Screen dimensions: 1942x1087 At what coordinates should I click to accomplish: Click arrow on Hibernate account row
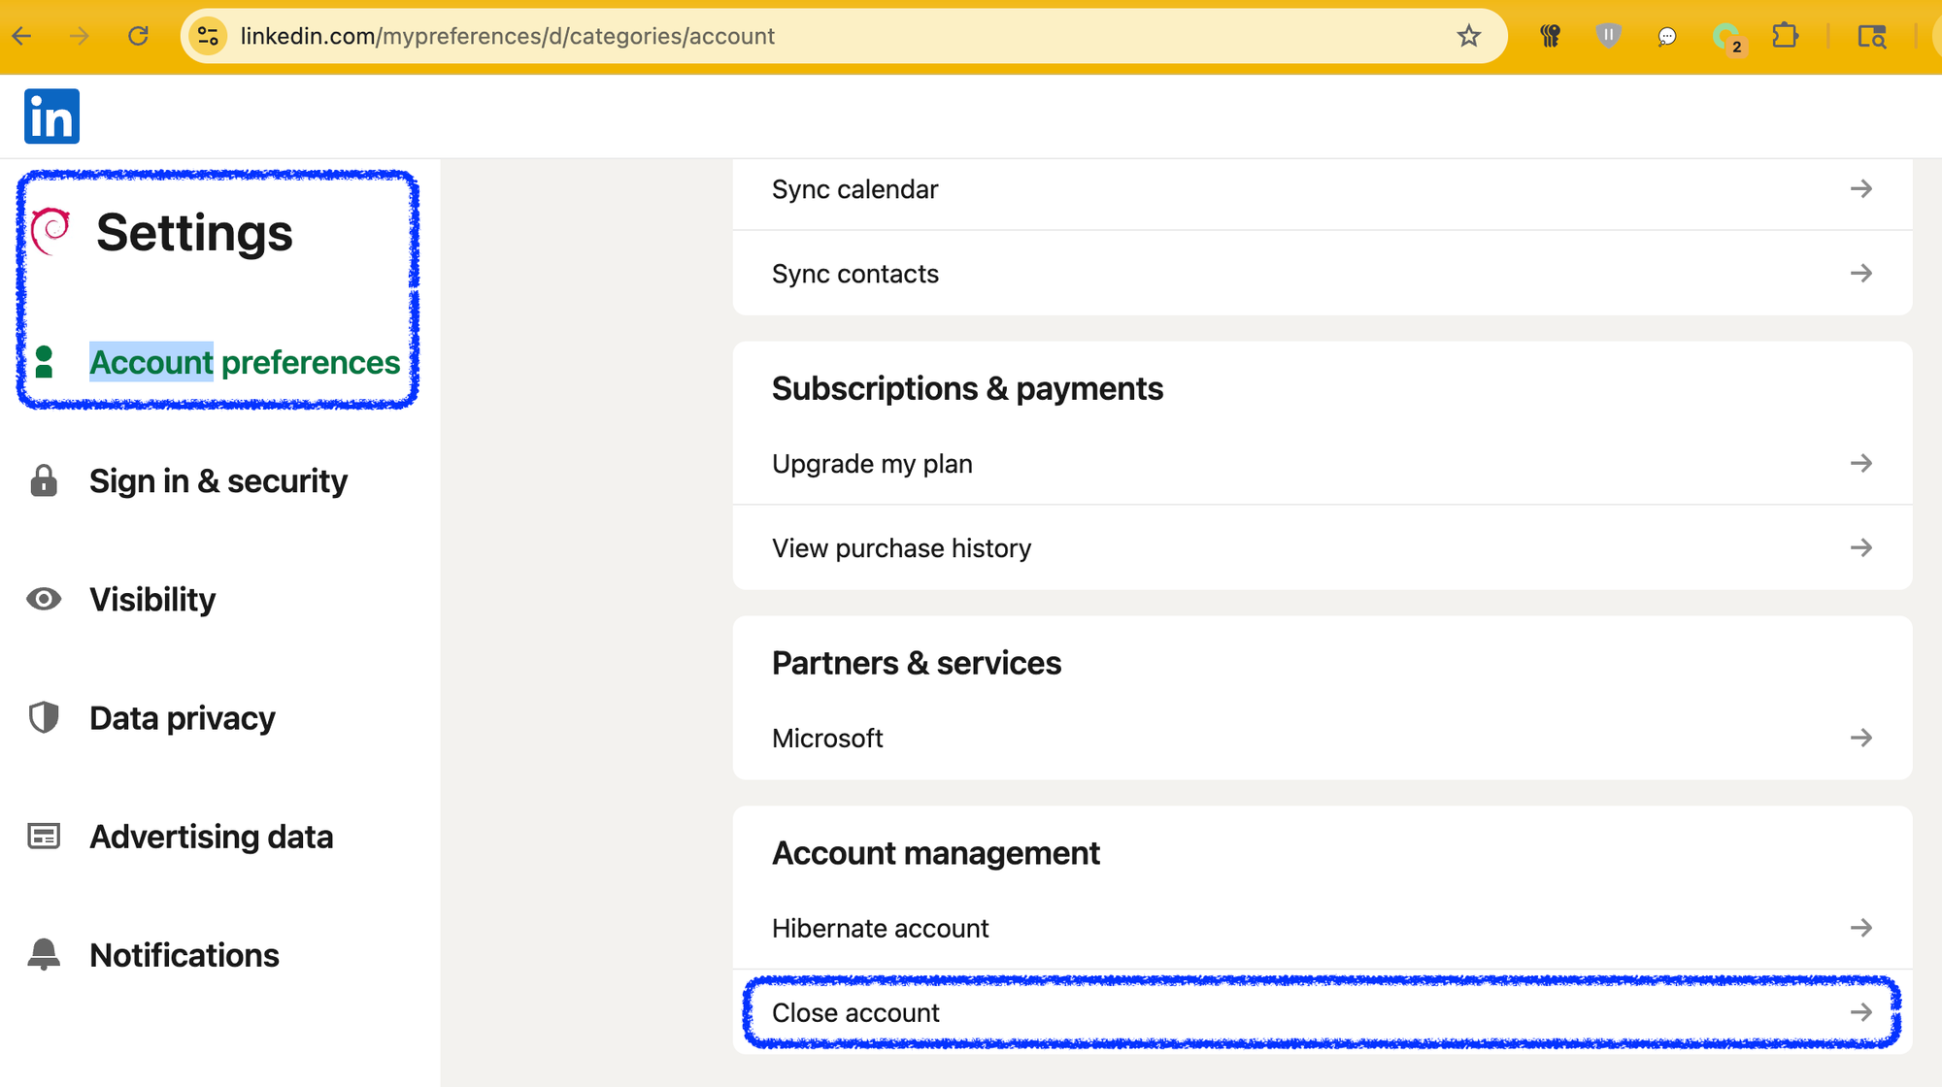click(1860, 928)
